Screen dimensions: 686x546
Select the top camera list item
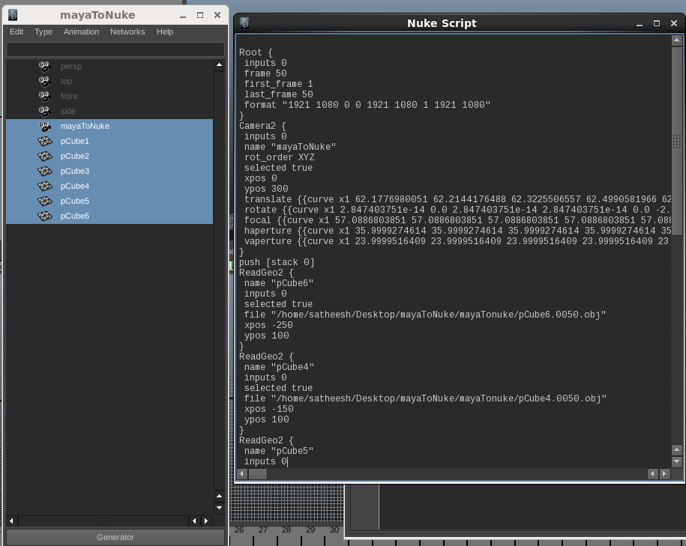(109, 82)
